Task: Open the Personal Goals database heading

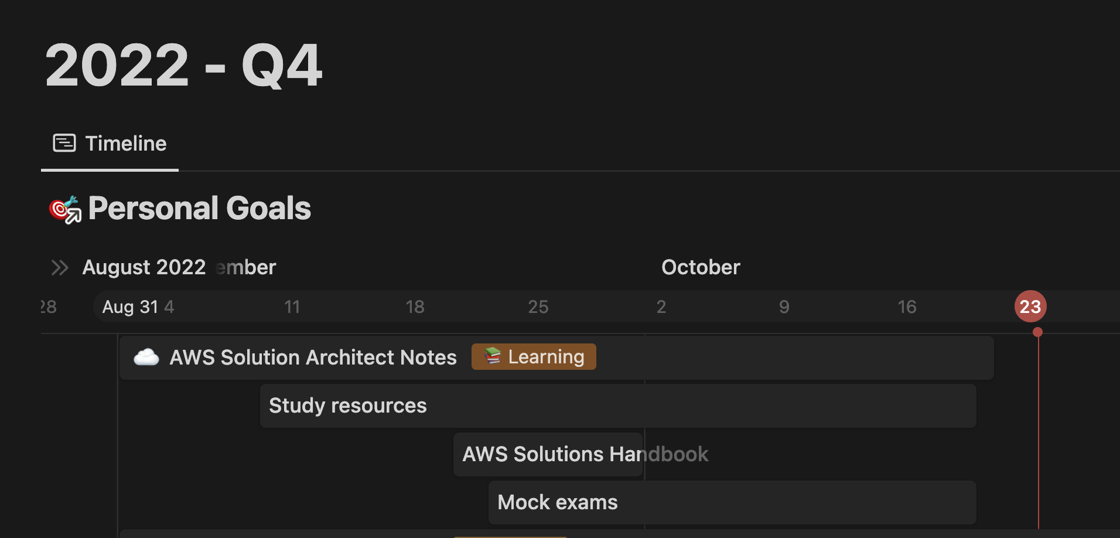Action: [x=199, y=209]
